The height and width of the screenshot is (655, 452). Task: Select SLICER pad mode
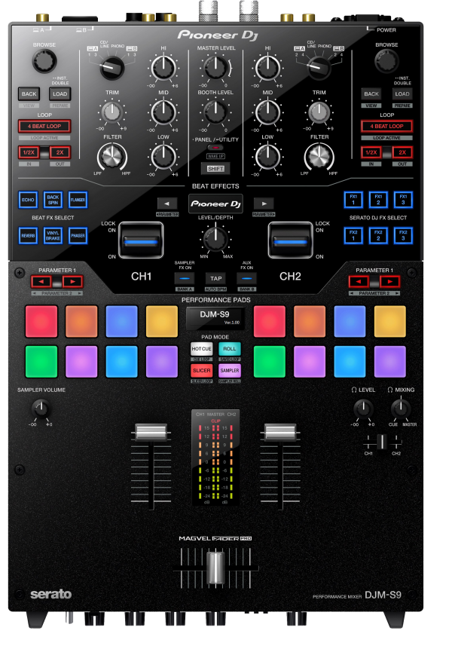coord(201,371)
